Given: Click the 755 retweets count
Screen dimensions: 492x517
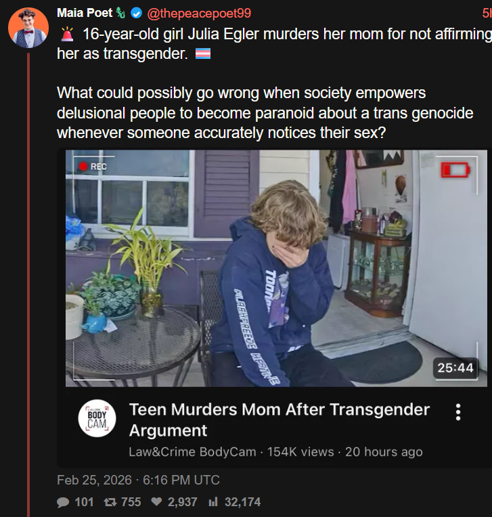Looking at the screenshot, I should tap(131, 502).
